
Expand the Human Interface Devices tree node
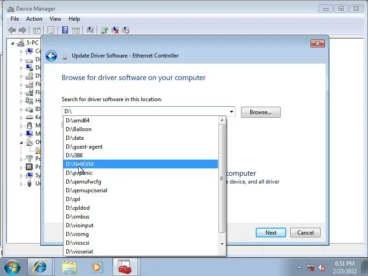coord(21,101)
